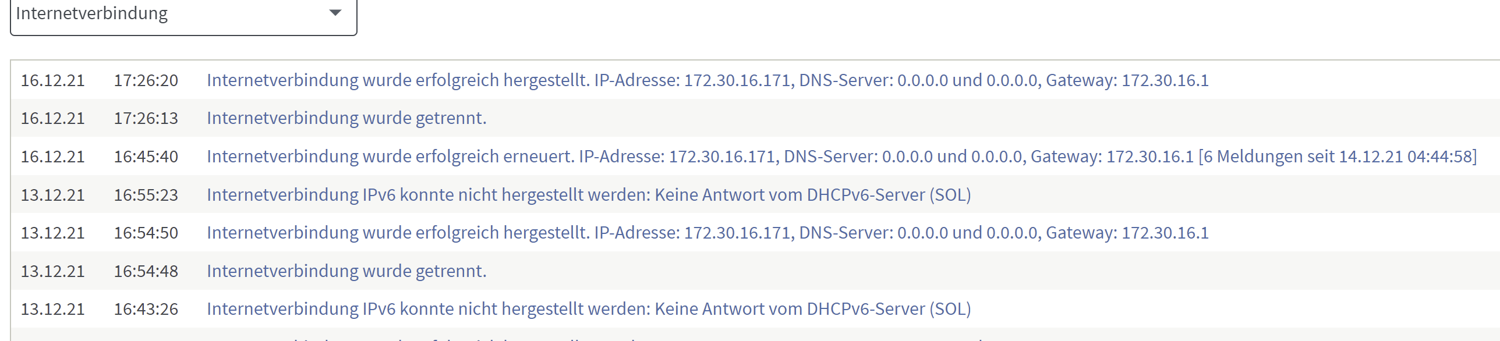Click the dropdown arrow next to Internetverbindung

tap(335, 13)
